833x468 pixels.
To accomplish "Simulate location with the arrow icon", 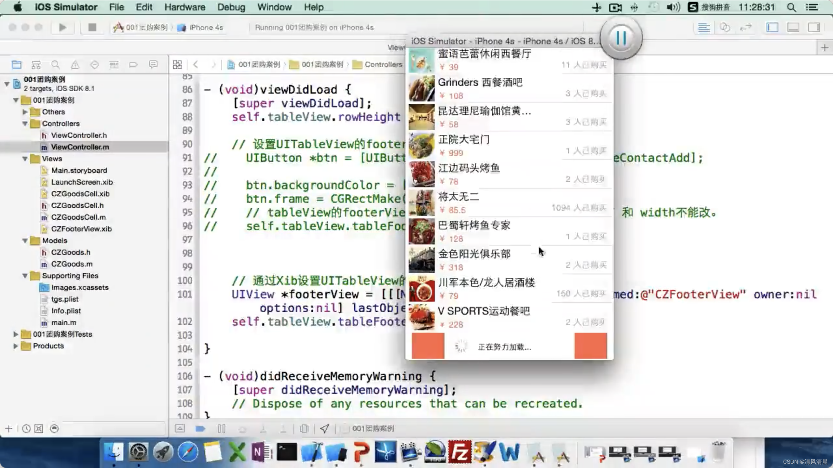I will point(324,429).
